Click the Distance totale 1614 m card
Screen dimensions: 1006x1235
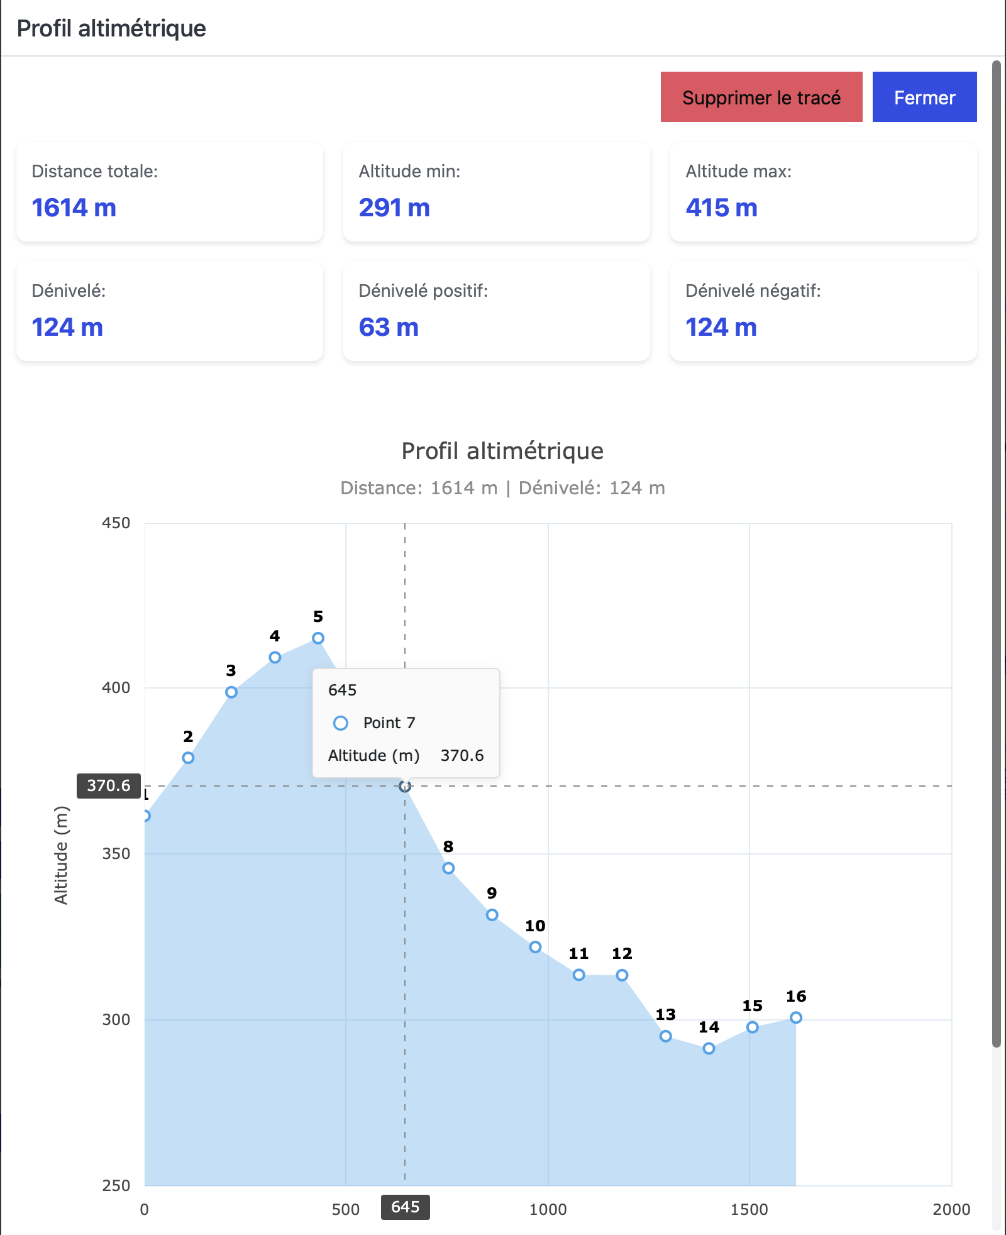pos(170,192)
